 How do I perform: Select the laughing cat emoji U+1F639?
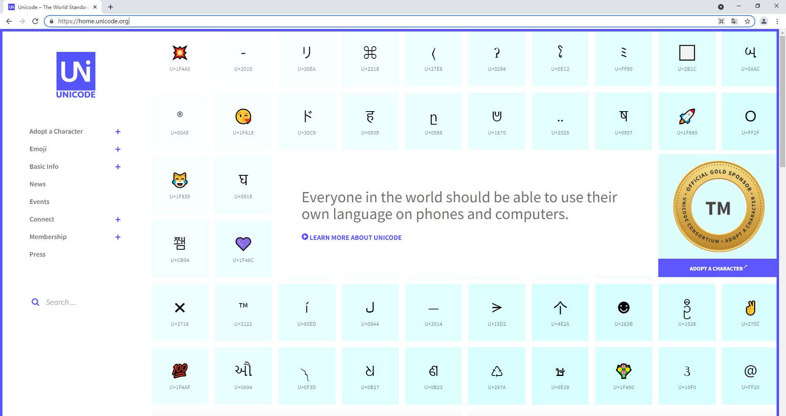[180, 185]
